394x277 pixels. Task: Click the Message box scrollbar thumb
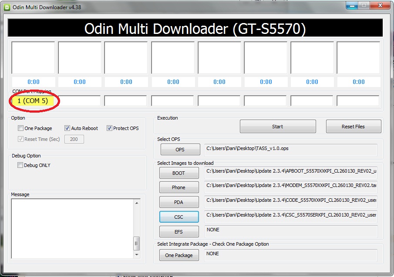pyautogui.click(x=137, y=244)
